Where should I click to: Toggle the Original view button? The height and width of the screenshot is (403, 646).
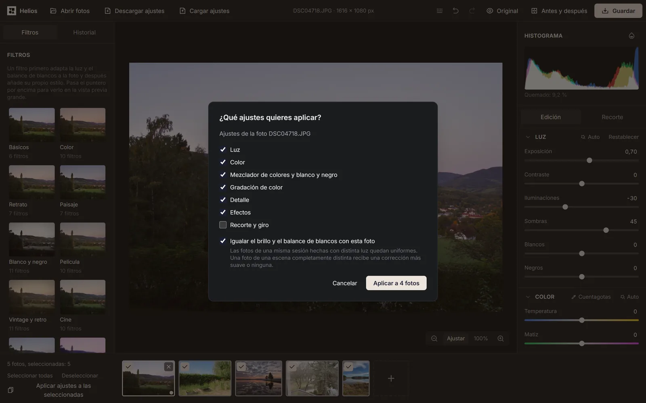point(502,11)
